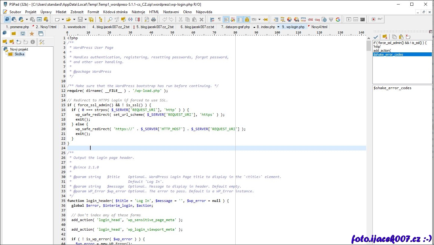Open the SPELL check dropdown arrow
This screenshot has height=245, width=434.
259,19
